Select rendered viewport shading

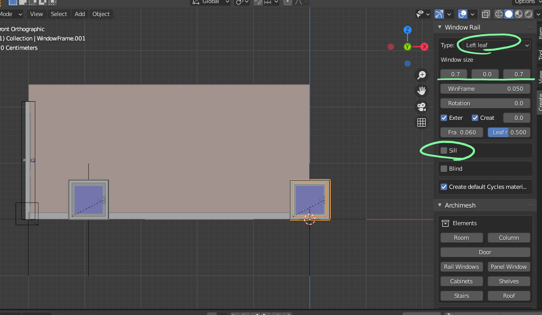point(529,14)
